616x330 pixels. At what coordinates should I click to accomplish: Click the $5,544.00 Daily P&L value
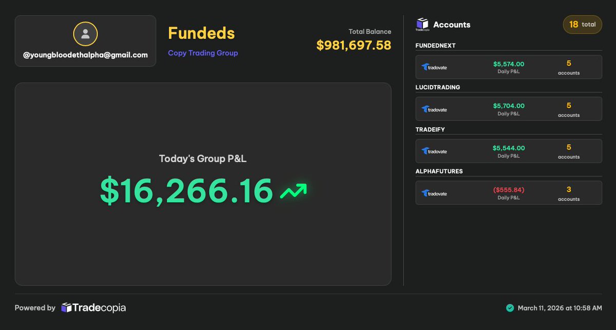(509, 148)
